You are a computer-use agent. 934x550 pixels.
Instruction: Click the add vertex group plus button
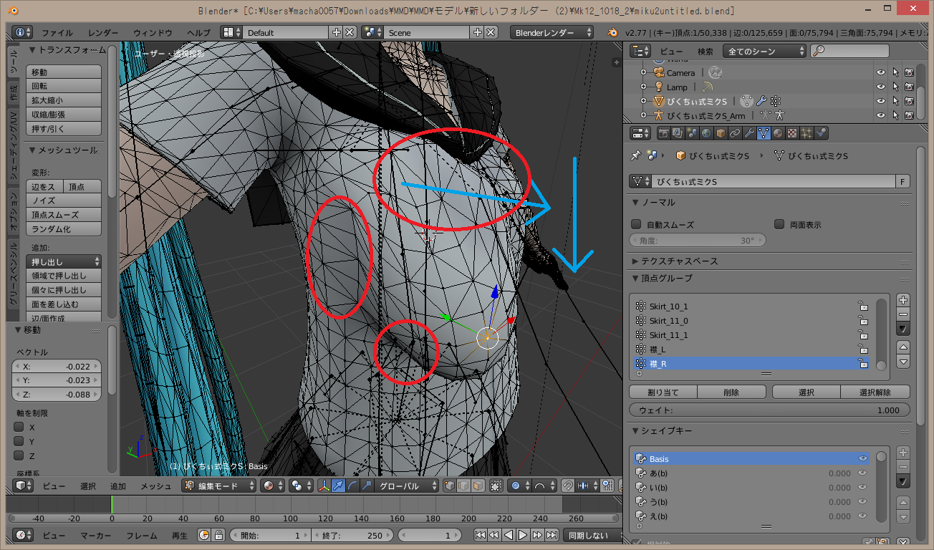click(903, 300)
